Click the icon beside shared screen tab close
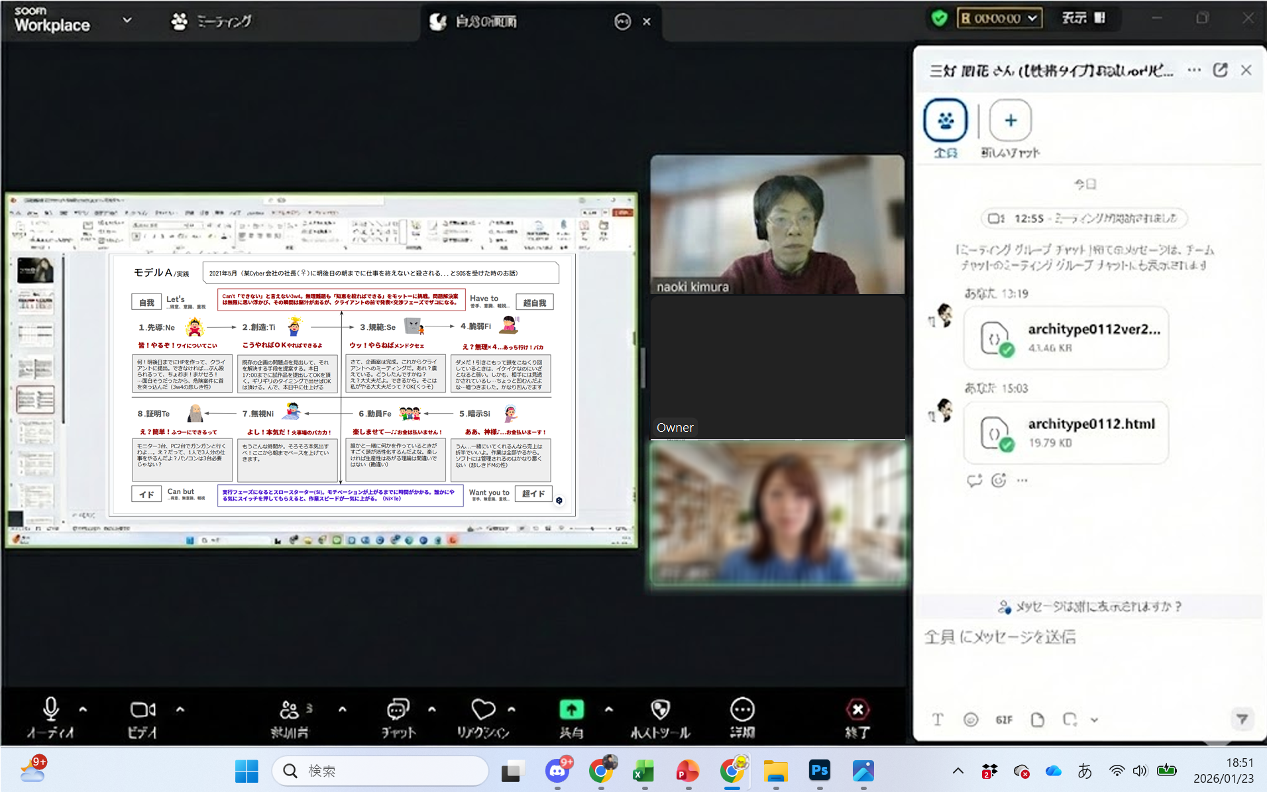This screenshot has width=1267, height=792. point(622,22)
